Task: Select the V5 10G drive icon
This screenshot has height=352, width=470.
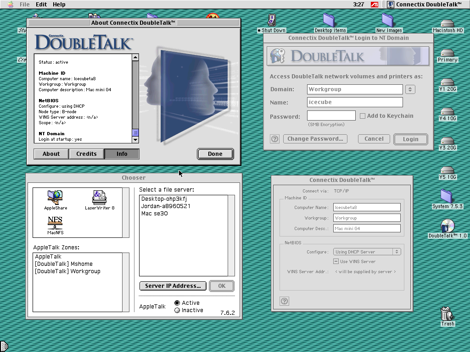Action: click(x=447, y=170)
